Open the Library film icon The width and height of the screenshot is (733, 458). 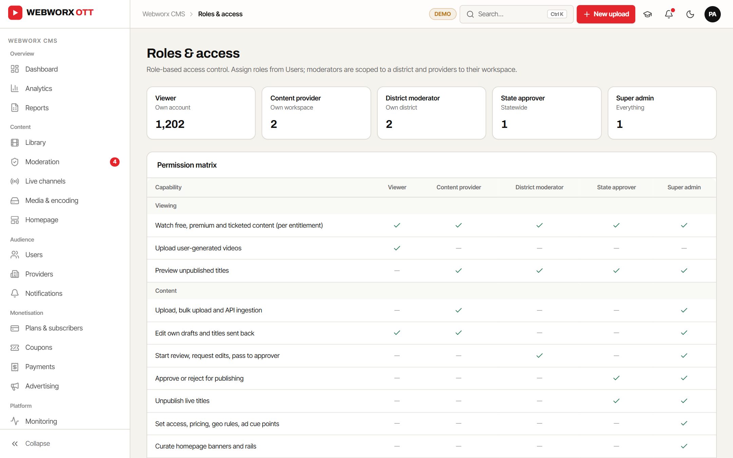[15, 142]
